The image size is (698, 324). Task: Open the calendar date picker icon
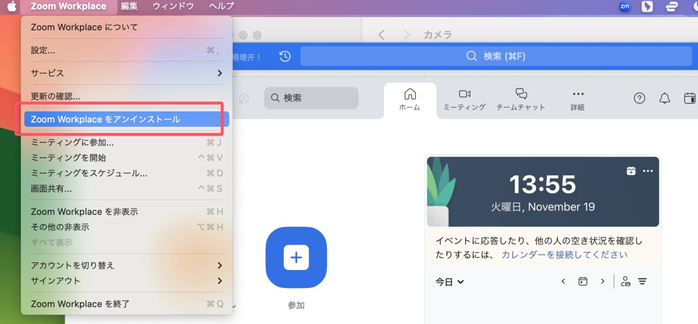[x=582, y=281]
